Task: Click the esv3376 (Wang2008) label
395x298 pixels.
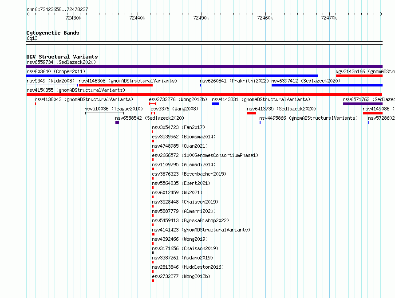Action: tap(174, 109)
